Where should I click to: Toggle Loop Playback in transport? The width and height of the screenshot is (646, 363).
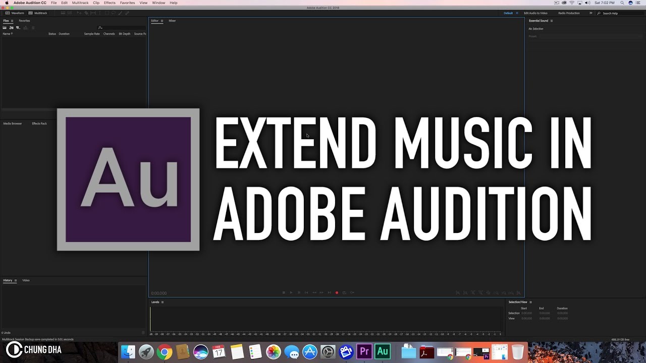click(344, 292)
